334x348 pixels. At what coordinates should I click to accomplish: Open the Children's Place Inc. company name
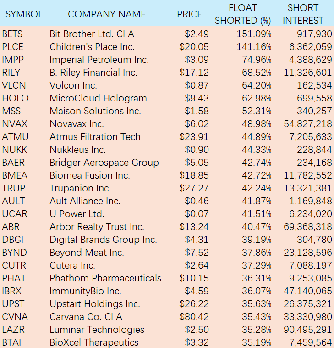[92, 47]
